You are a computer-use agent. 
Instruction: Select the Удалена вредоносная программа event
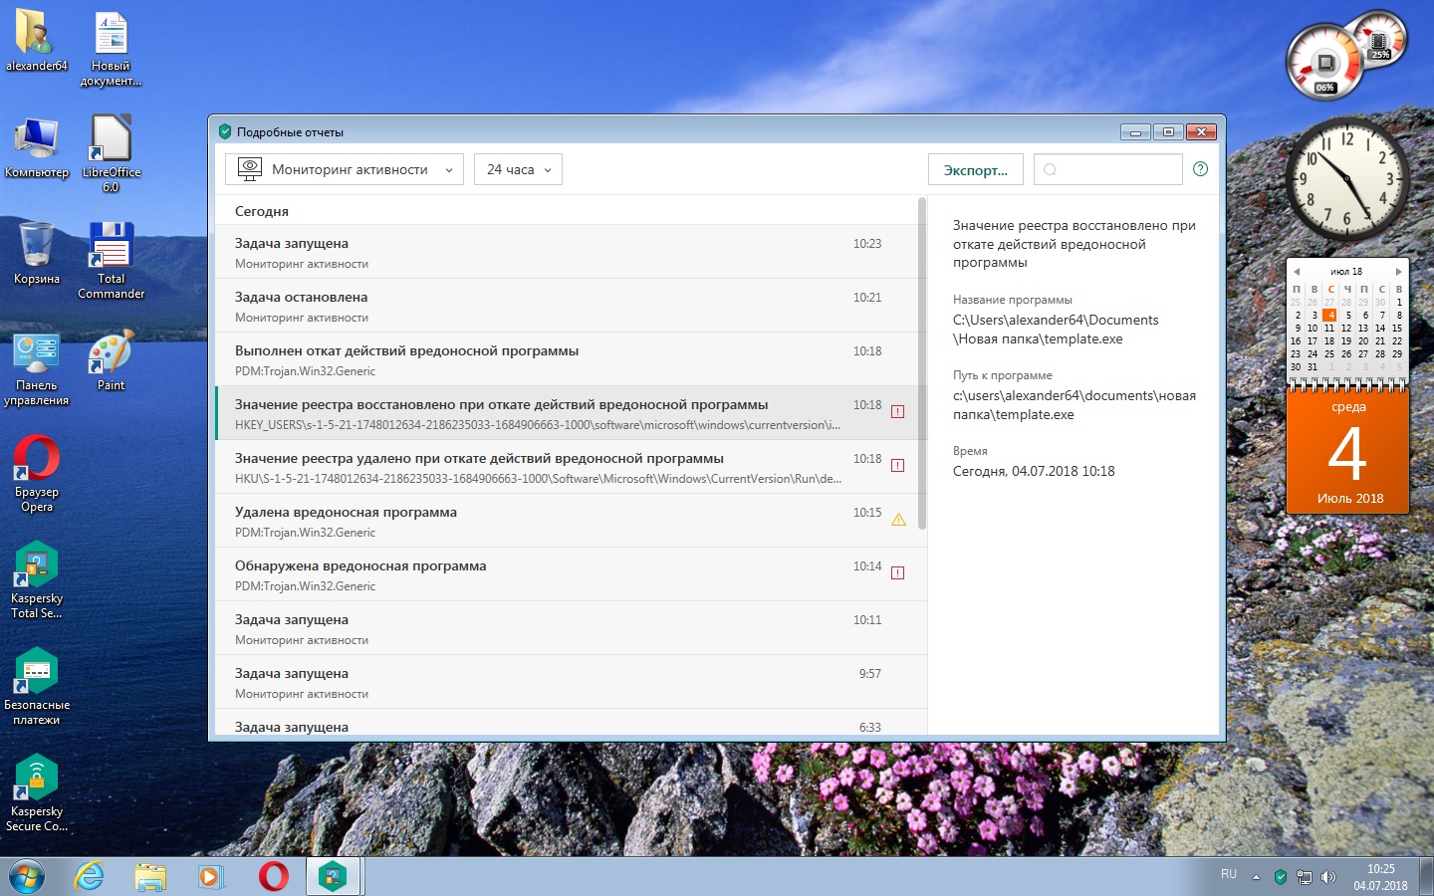click(x=538, y=521)
